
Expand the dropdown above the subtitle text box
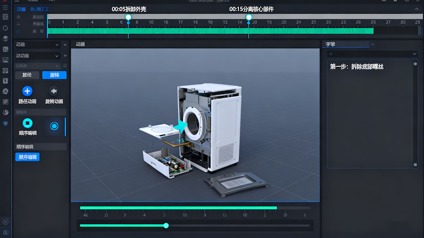[414, 54]
